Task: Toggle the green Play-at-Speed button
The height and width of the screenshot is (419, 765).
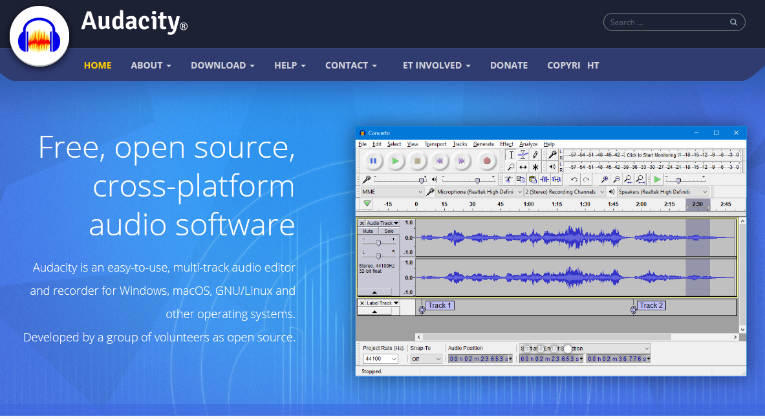Action: [657, 179]
